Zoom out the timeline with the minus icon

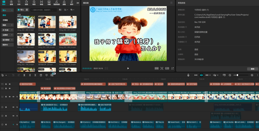tap(230, 75)
